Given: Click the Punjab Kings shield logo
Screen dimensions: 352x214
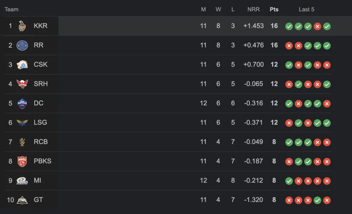Looking at the screenshot, I should (22, 161).
